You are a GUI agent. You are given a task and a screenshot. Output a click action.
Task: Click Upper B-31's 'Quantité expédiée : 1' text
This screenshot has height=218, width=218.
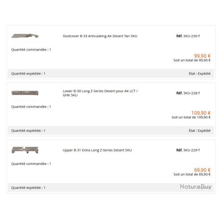pos(28,187)
